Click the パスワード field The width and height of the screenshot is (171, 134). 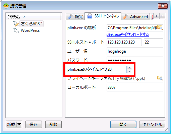(x=135, y=60)
